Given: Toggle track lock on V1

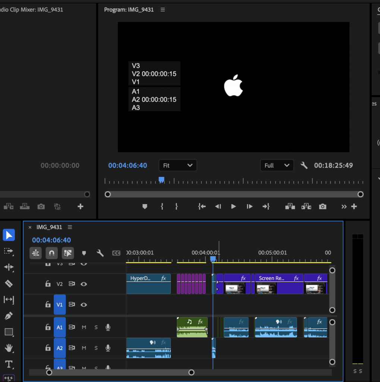Looking at the screenshot, I should (x=48, y=304).
